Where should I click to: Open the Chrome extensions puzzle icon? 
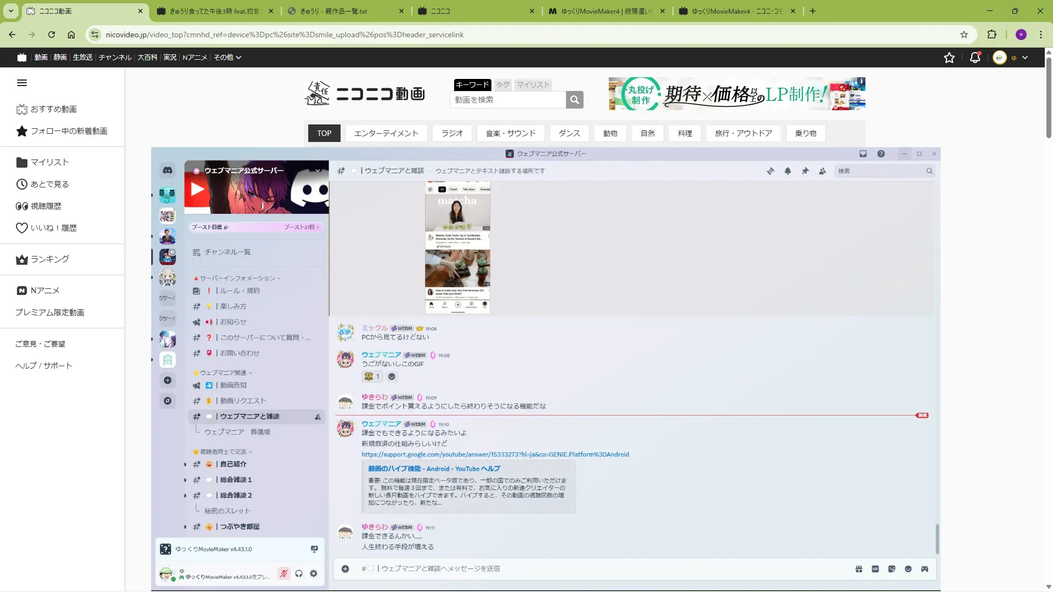click(992, 35)
